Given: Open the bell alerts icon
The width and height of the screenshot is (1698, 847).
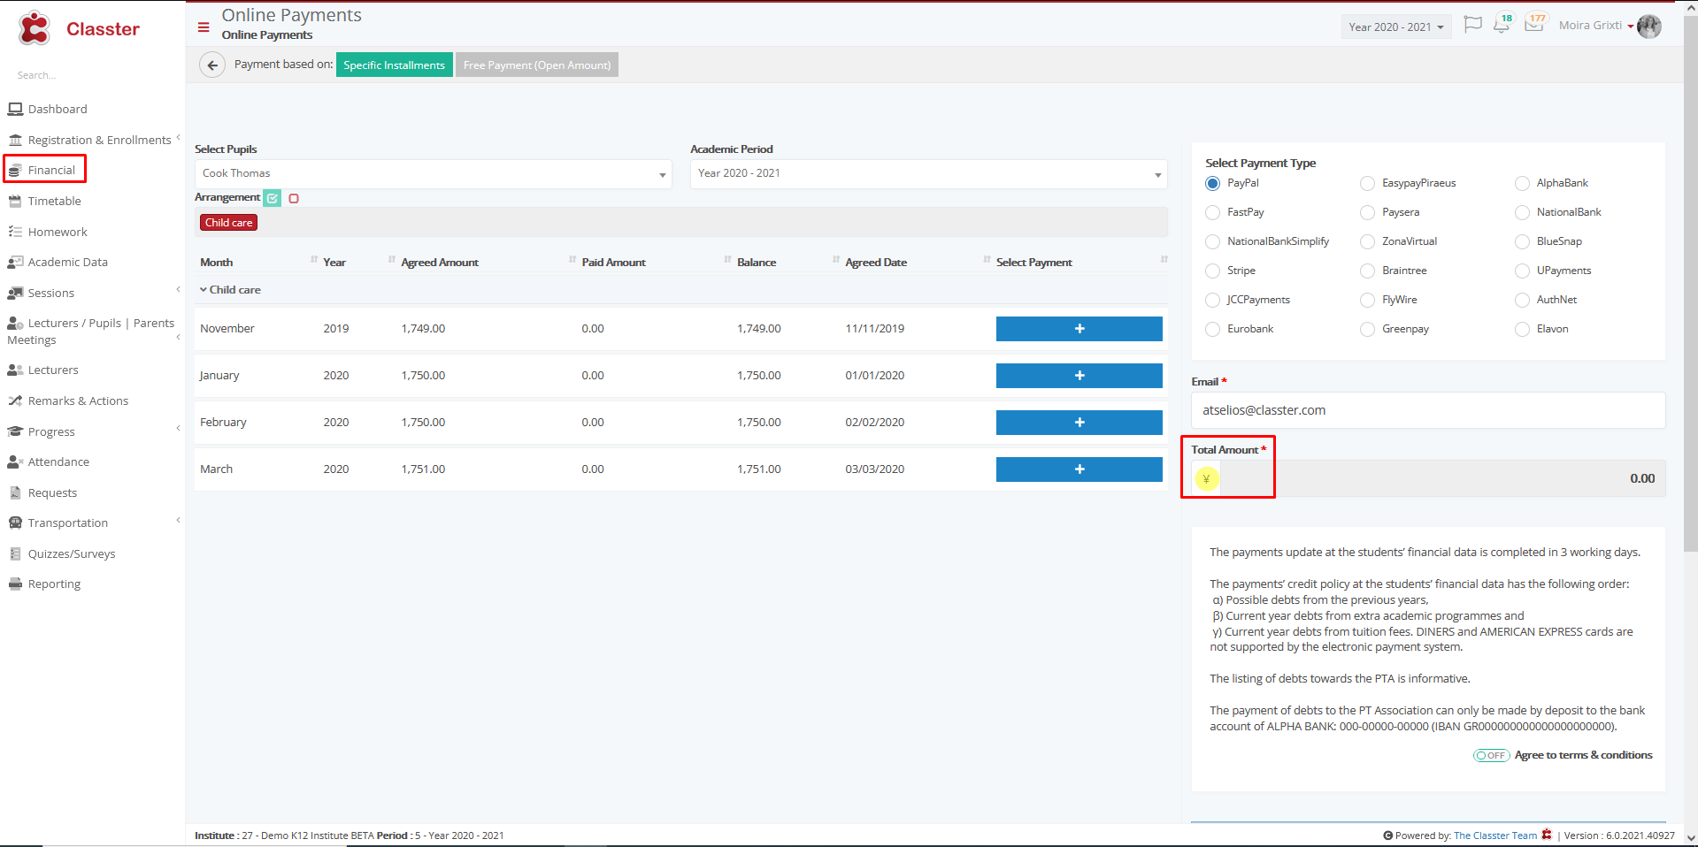Looking at the screenshot, I should pos(1502,25).
